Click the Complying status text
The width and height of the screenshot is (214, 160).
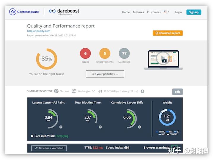click(62, 136)
